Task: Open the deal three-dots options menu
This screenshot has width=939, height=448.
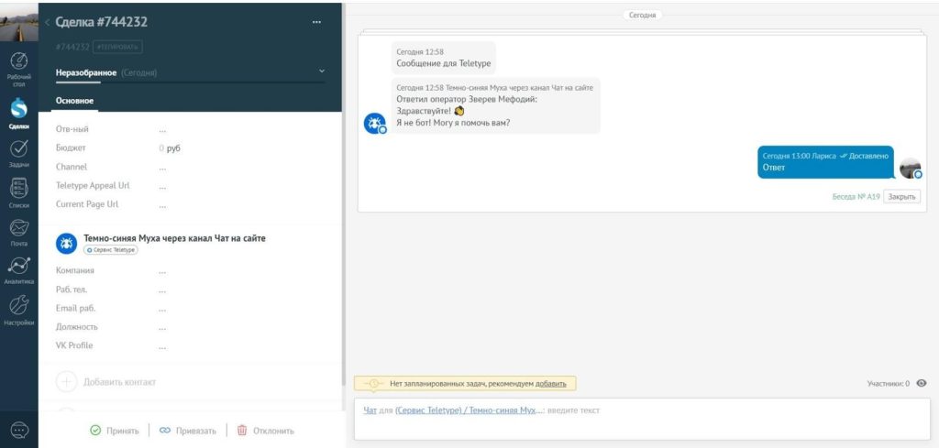Action: coord(316,22)
